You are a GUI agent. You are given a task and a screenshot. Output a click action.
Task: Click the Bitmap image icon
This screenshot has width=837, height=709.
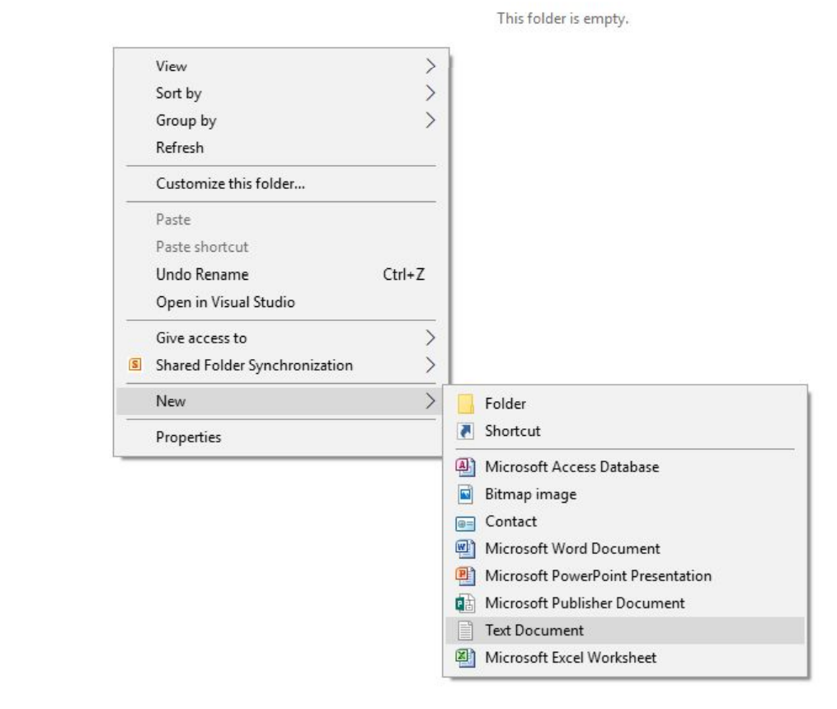pyautogui.click(x=465, y=494)
